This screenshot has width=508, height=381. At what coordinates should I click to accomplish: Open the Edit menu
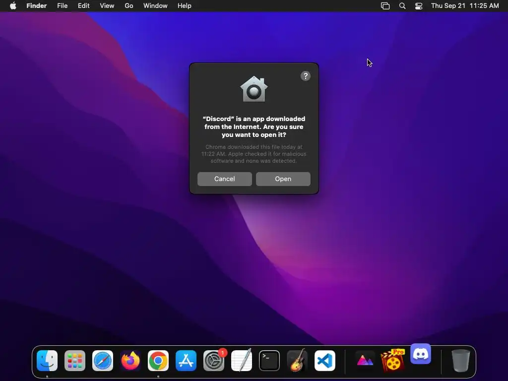83,5
